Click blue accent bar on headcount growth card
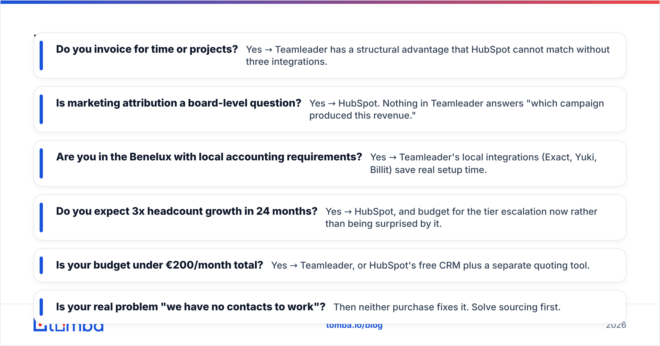660x346 pixels. (x=41, y=217)
